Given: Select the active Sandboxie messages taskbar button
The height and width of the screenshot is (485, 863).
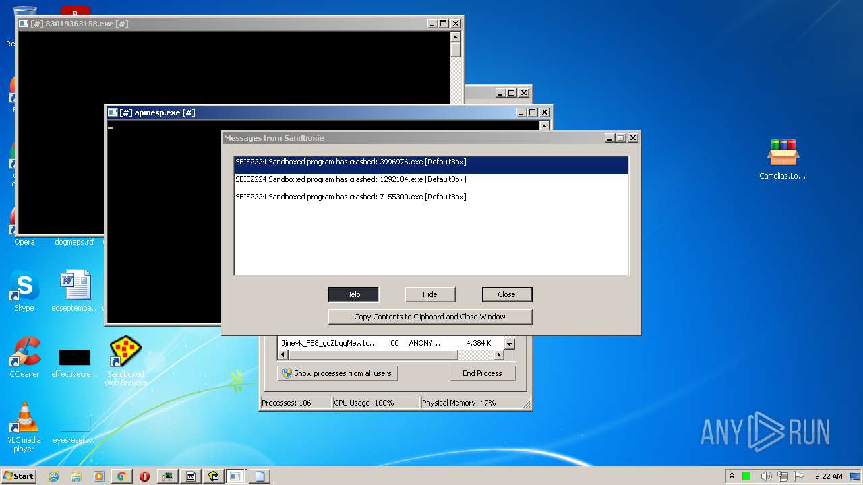Looking at the screenshot, I should 236,476.
